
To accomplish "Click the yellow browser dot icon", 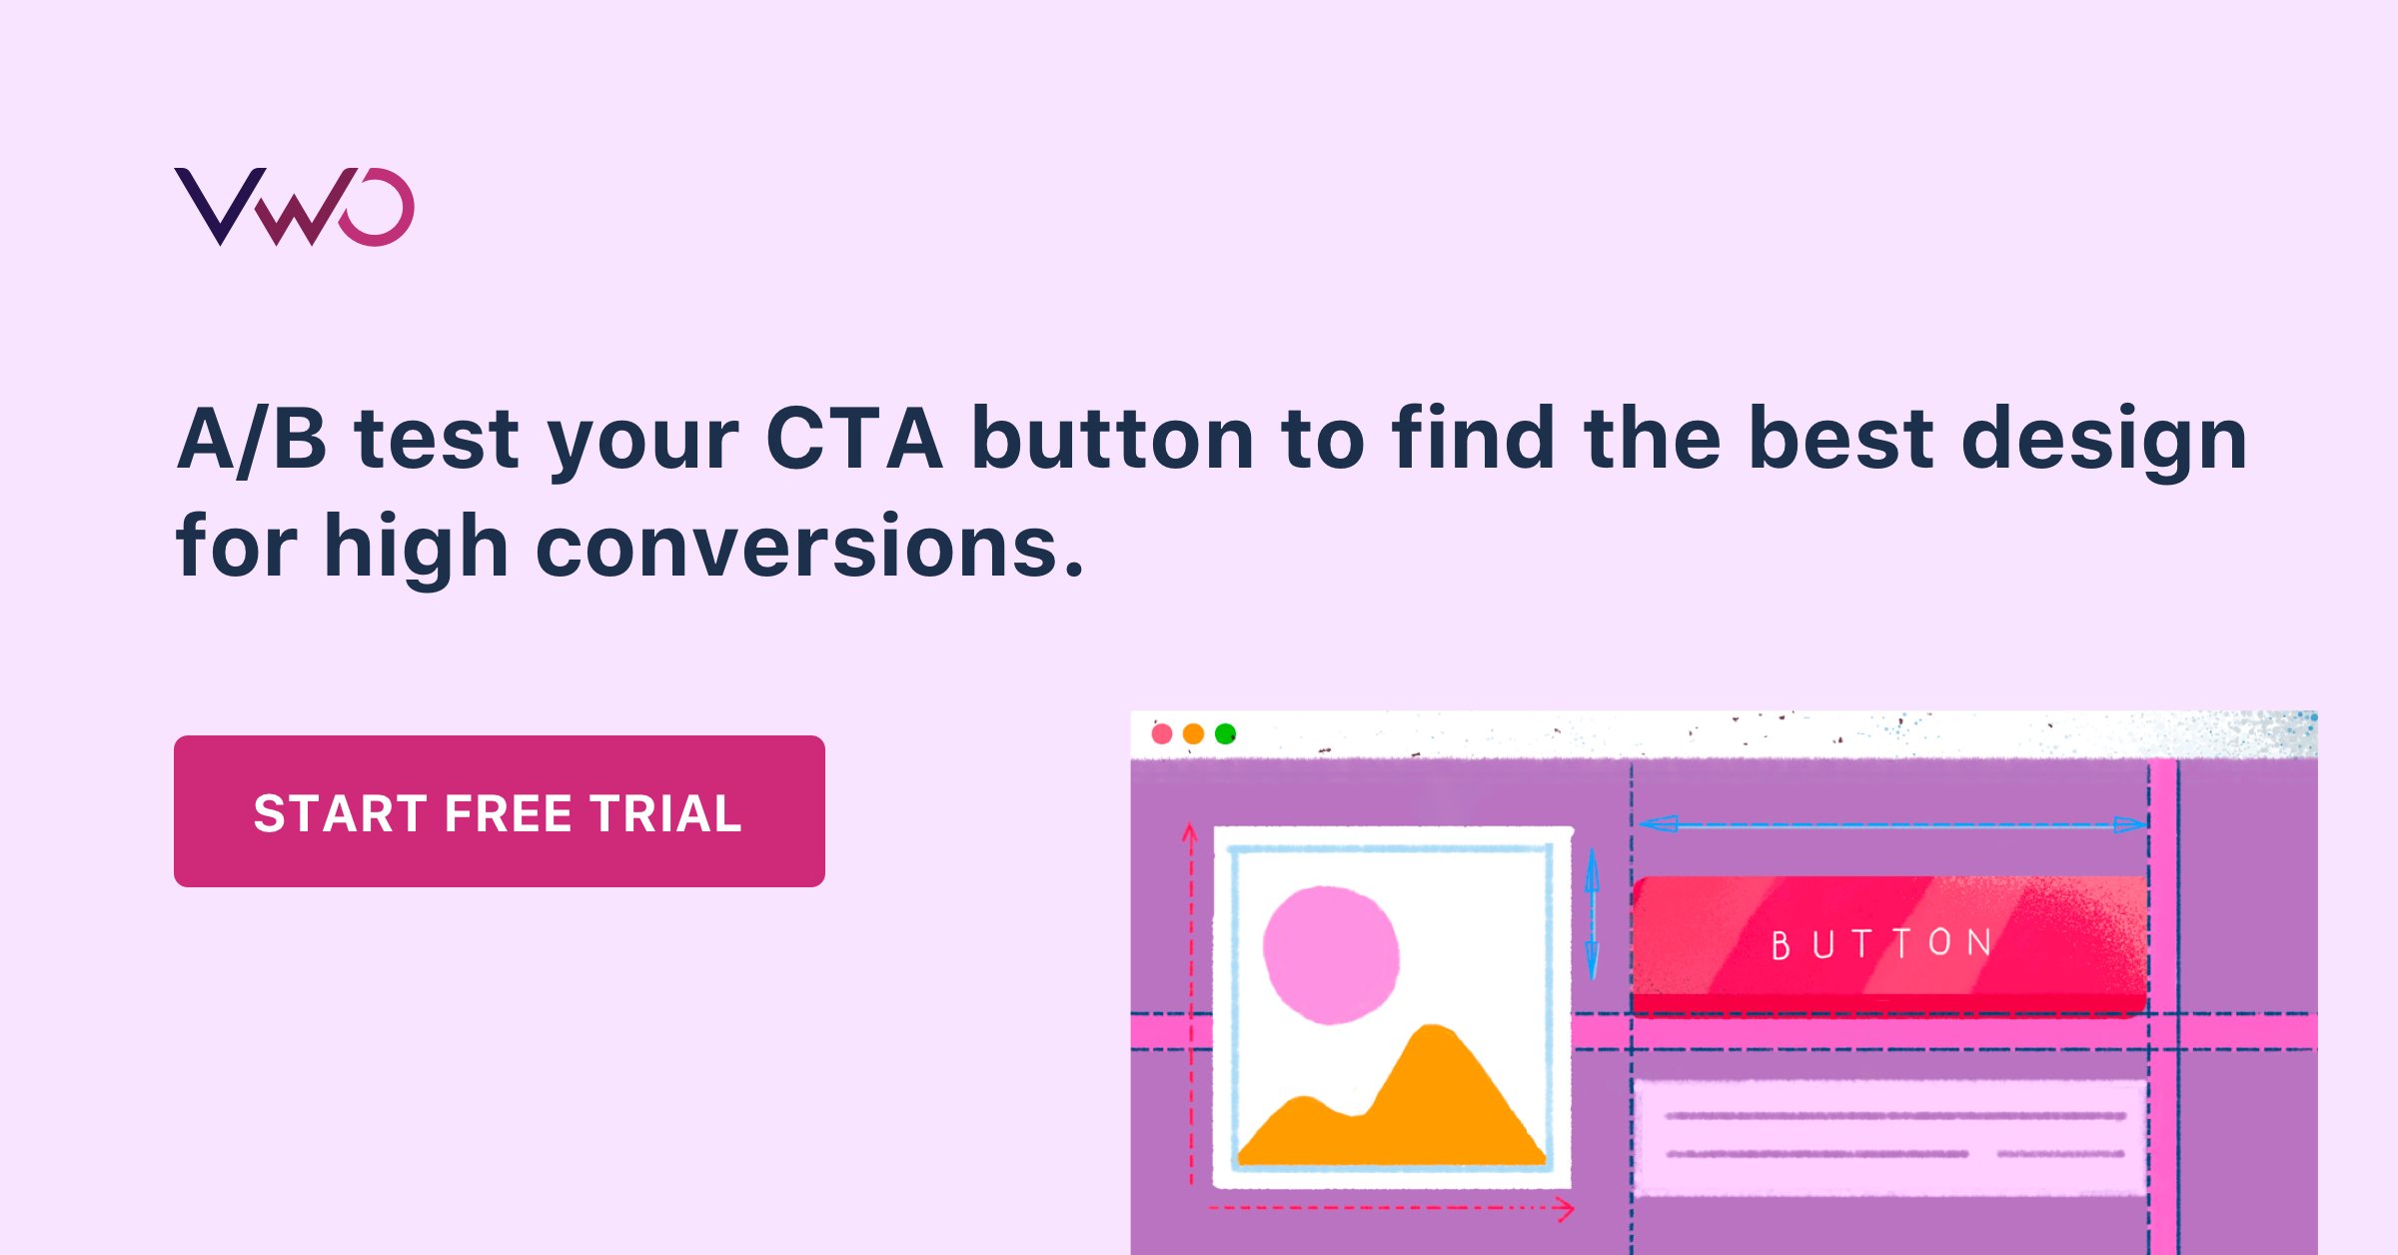I will point(1196,731).
